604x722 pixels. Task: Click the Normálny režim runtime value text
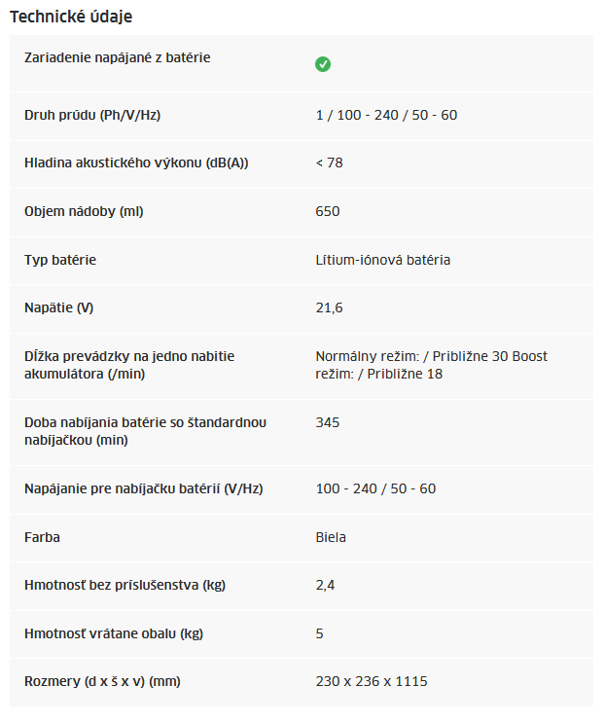pyautogui.click(x=432, y=365)
